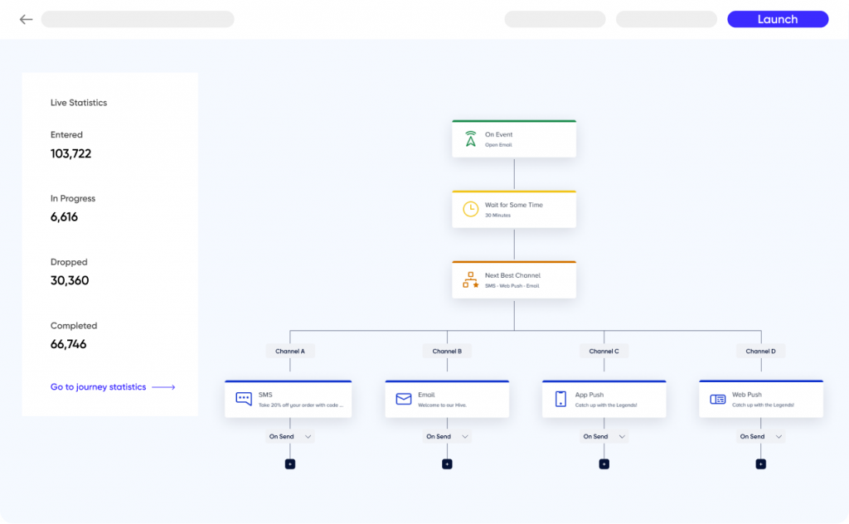Click the back arrow in the top toolbar
849x524 pixels.
tap(26, 18)
